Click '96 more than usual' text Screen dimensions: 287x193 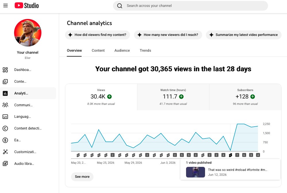click(245, 104)
